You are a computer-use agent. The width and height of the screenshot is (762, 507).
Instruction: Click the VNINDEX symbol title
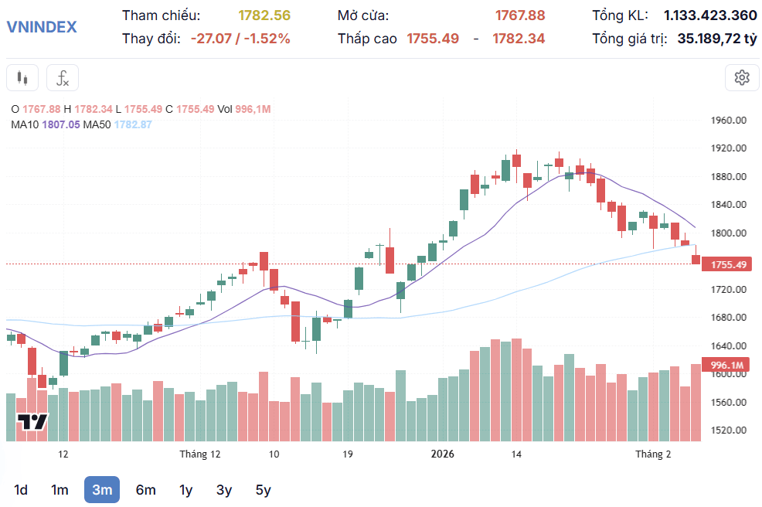(x=42, y=27)
